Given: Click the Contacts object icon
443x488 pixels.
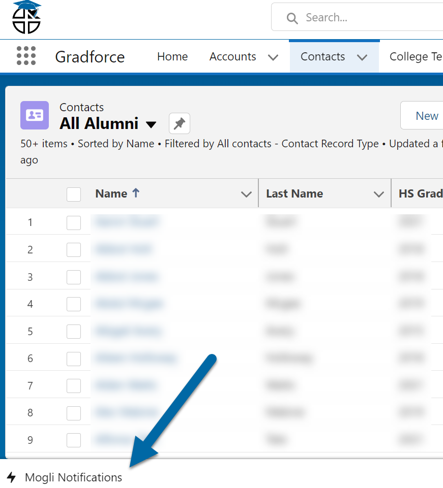Looking at the screenshot, I should [35, 115].
